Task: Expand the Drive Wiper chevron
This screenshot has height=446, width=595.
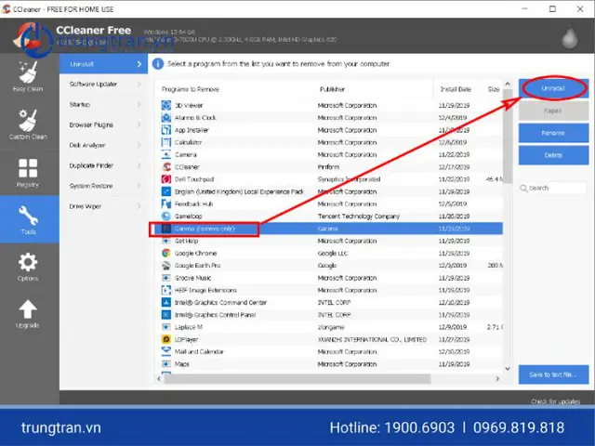Action: 139,206
